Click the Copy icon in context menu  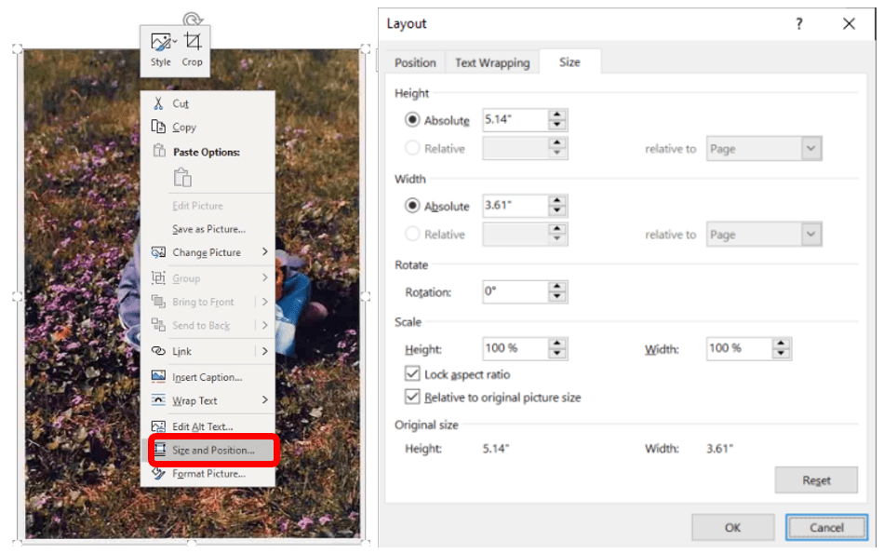click(158, 128)
